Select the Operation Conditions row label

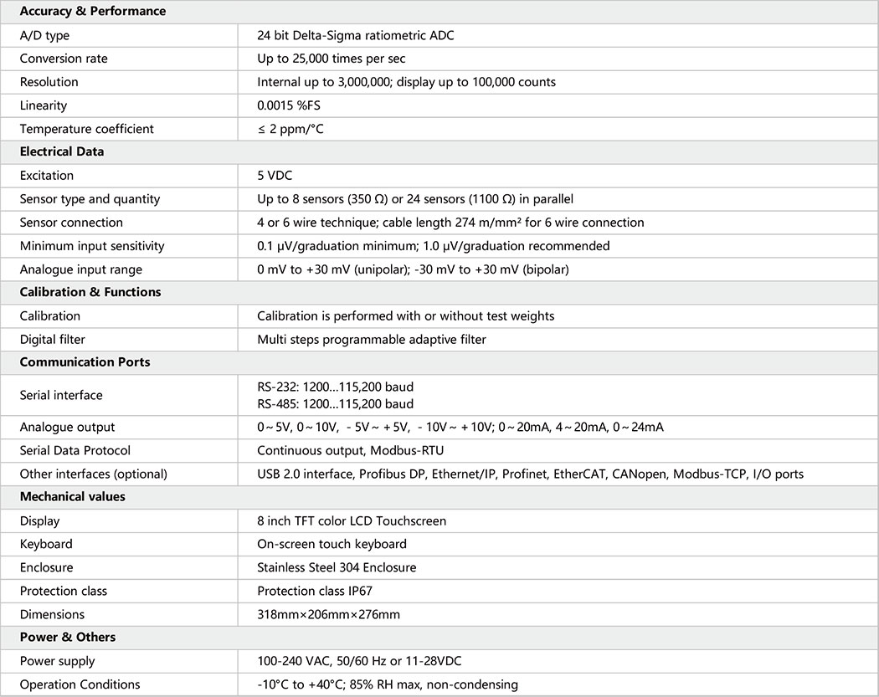click(80, 684)
